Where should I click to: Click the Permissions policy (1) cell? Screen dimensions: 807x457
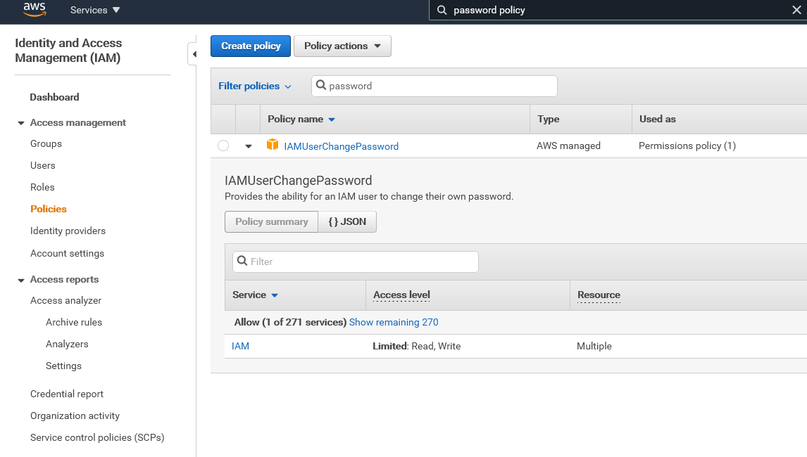point(687,146)
